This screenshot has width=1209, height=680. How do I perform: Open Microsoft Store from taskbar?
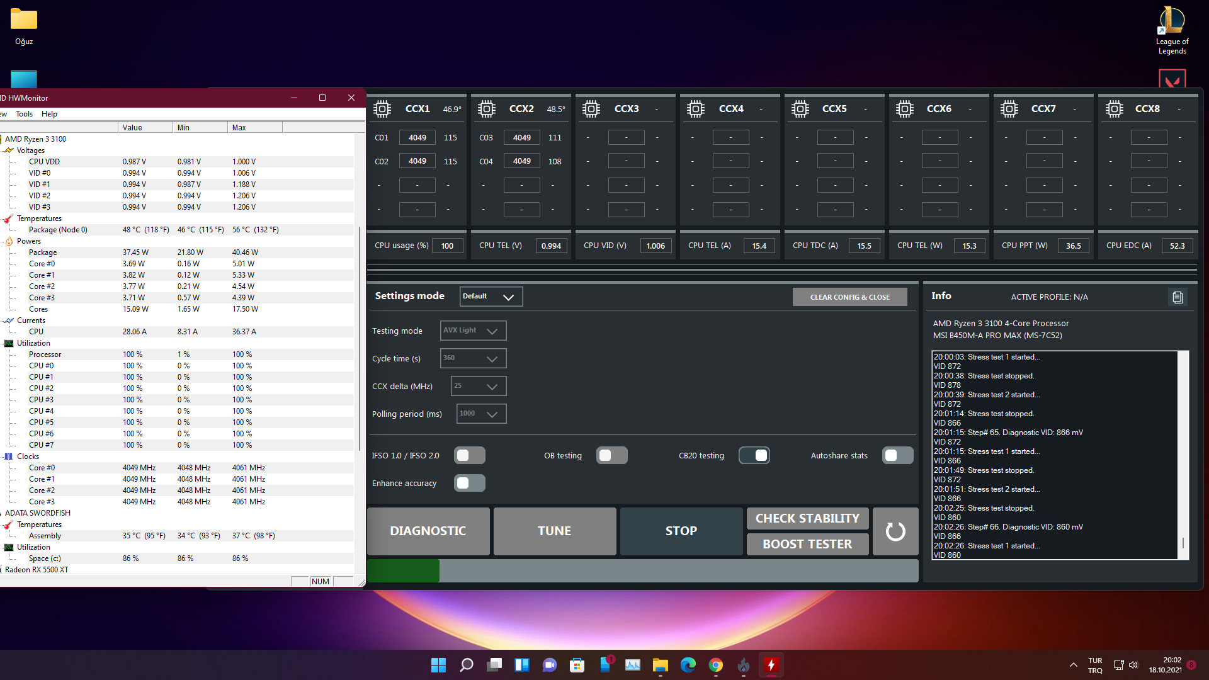[x=577, y=665]
